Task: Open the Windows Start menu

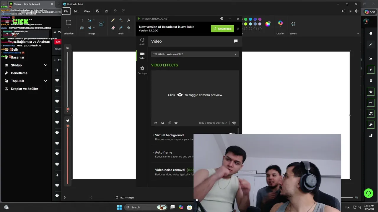Action: click(x=119, y=207)
